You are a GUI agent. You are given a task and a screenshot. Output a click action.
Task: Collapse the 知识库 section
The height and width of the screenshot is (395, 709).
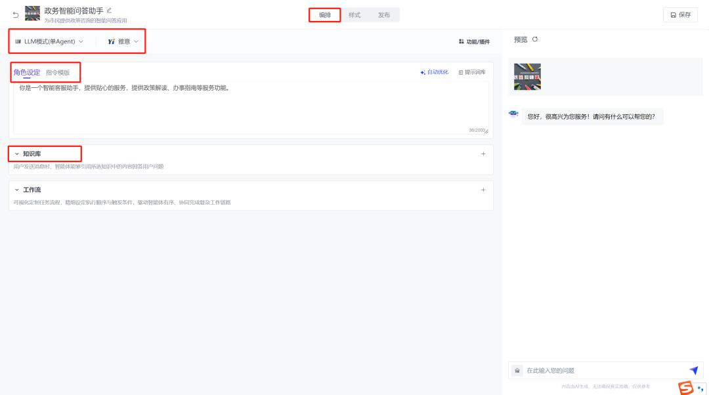[x=17, y=154]
